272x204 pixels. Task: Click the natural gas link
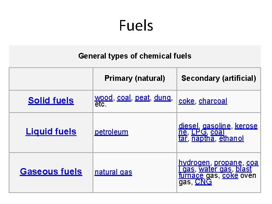(x=113, y=172)
